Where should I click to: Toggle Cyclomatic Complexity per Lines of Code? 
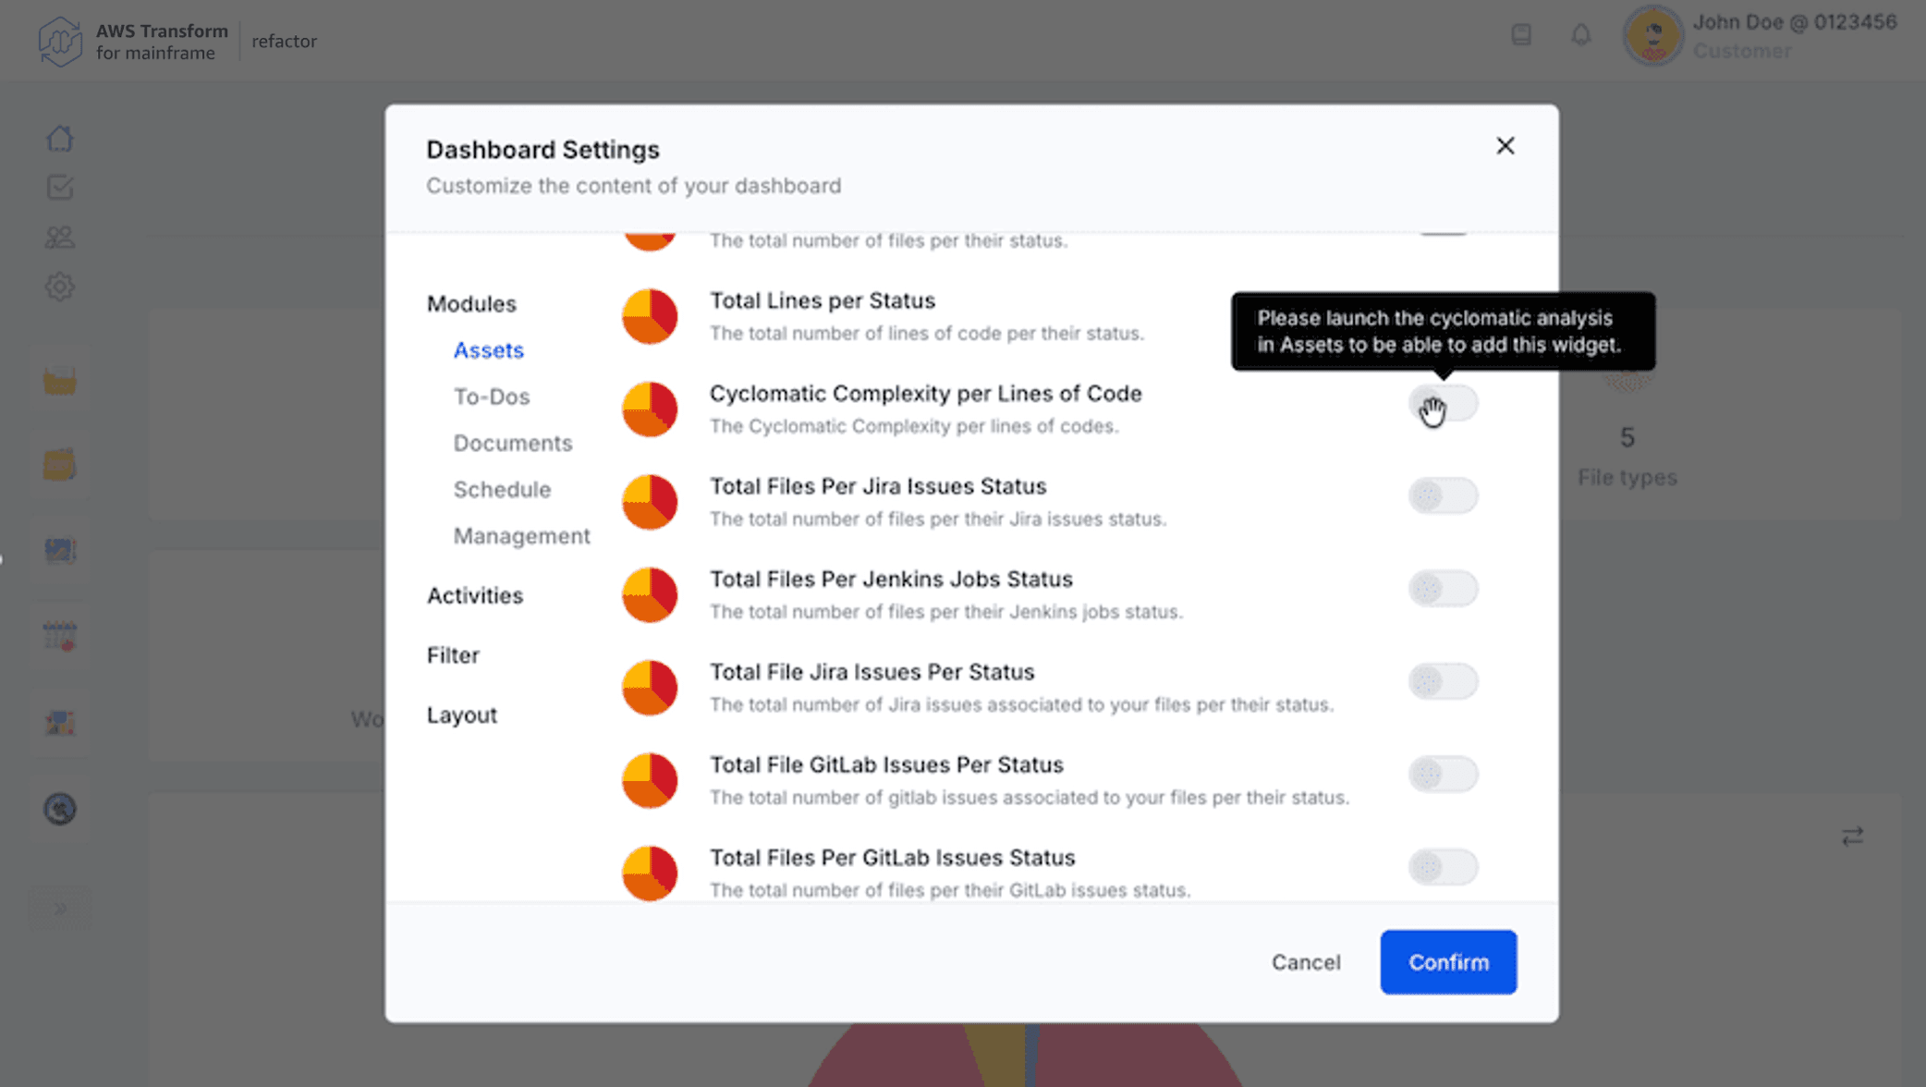(1443, 404)
